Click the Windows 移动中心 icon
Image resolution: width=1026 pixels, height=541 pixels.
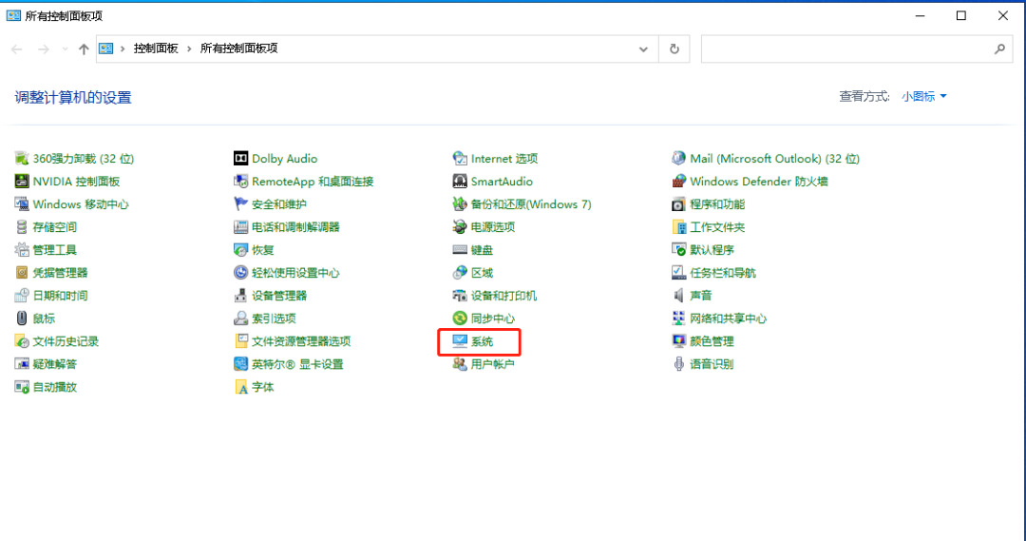[x=22, y=204]
